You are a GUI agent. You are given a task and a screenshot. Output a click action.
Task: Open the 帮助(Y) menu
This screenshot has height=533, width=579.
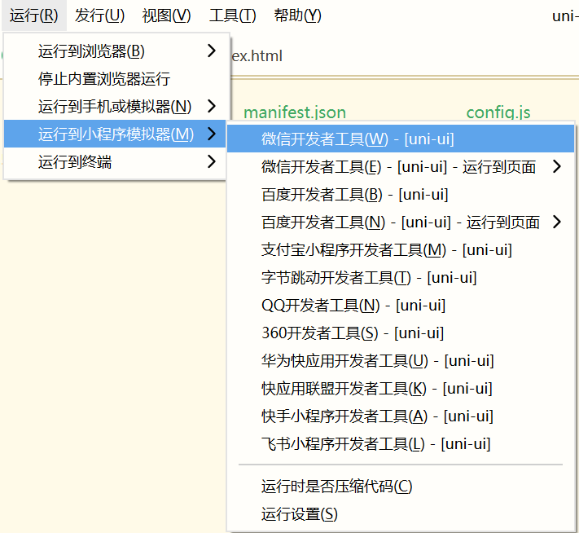(x=297, y=15)
